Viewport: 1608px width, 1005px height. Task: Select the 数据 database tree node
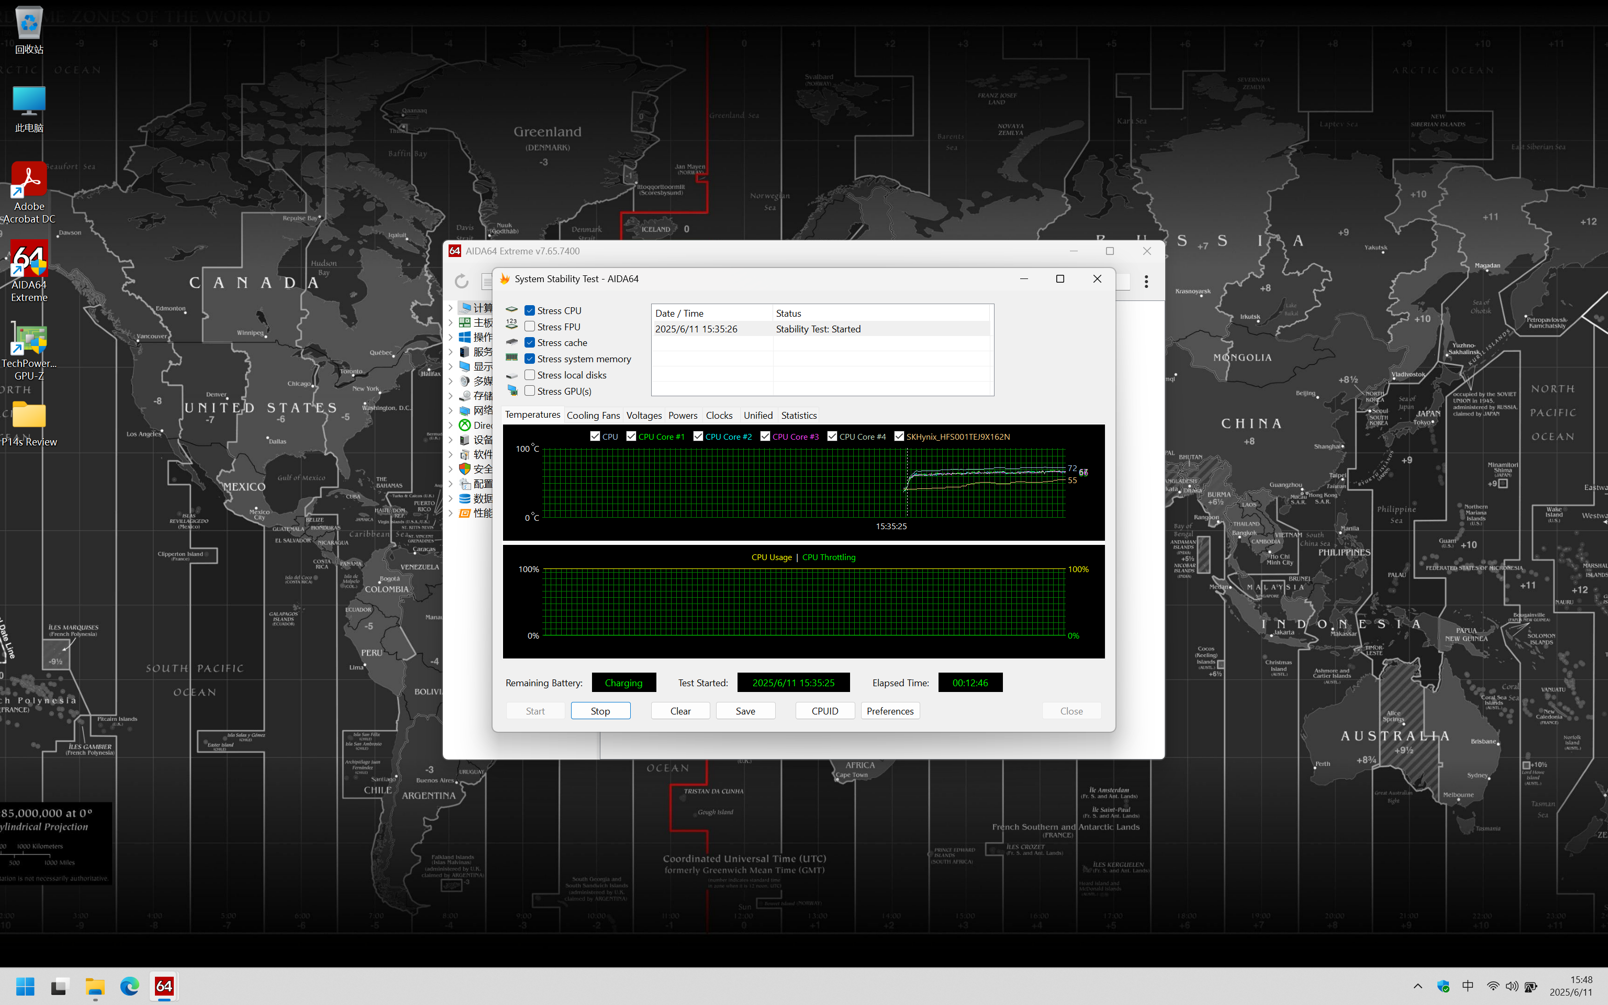[476, 498]
